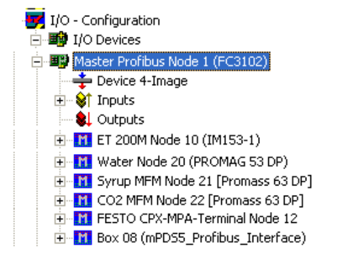Expand Syrup MFM Node 21 entry
This screenshot has height=257, width=339.
click(x=60, y=181)
